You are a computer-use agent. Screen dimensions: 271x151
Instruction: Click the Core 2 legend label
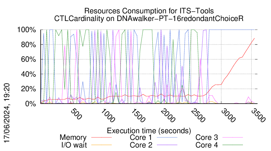pyautogui.click(x=141, y=145)
